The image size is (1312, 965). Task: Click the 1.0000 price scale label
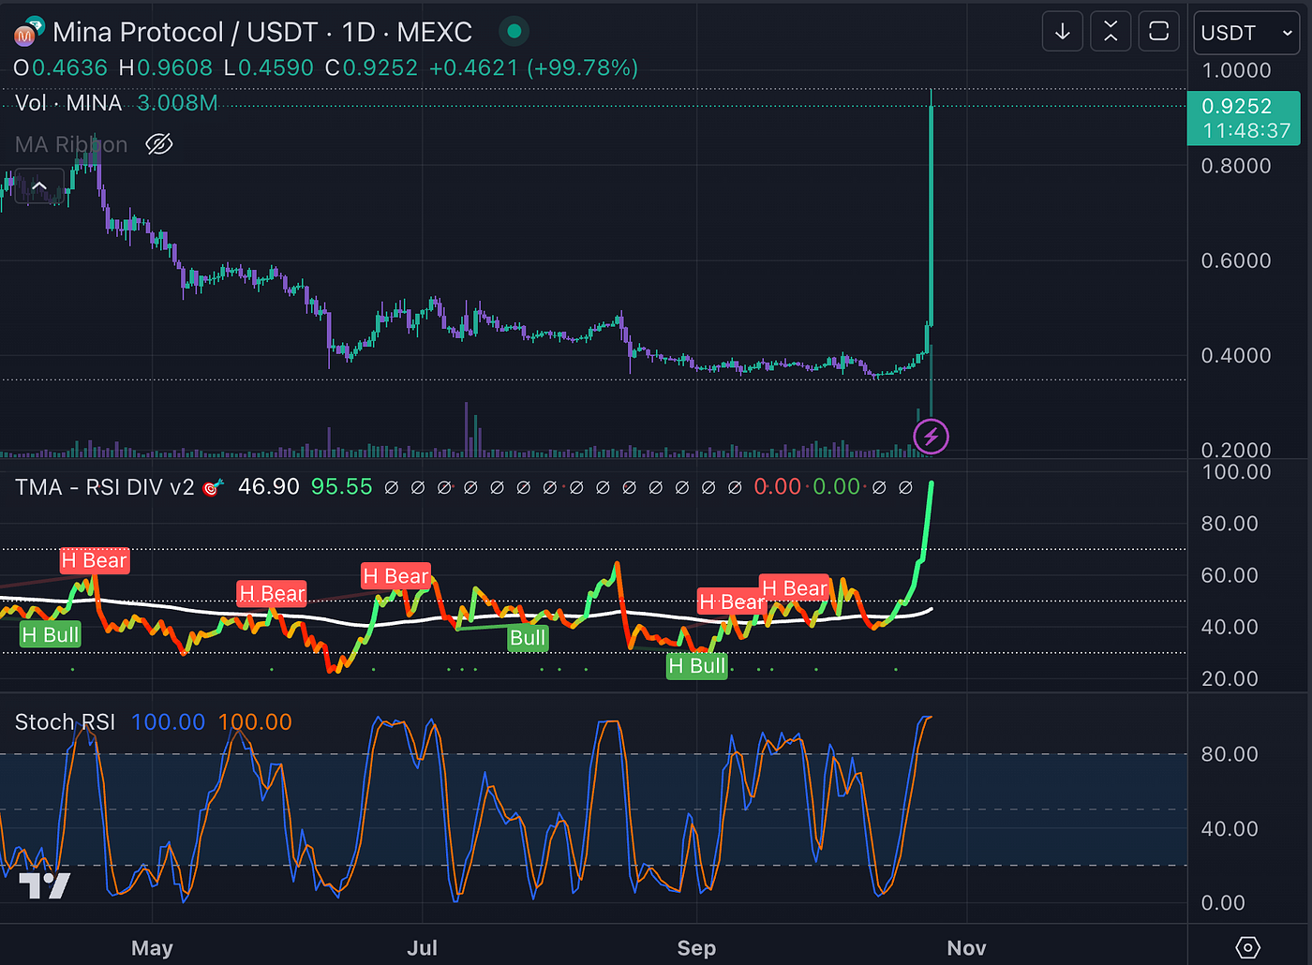[1236, 71]
